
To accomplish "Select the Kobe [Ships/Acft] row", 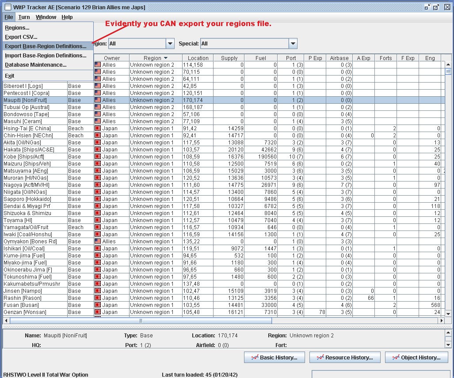I will 224,156.
